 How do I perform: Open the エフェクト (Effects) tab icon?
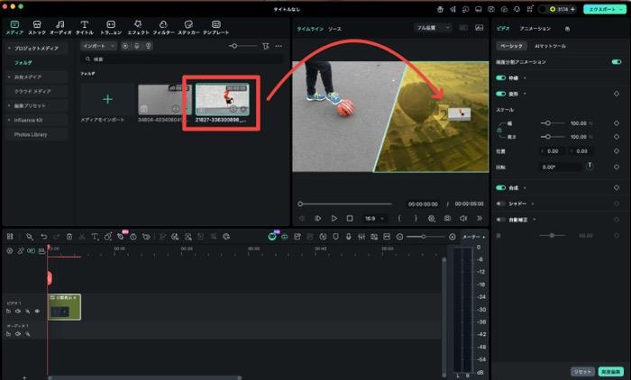[138, 24]
